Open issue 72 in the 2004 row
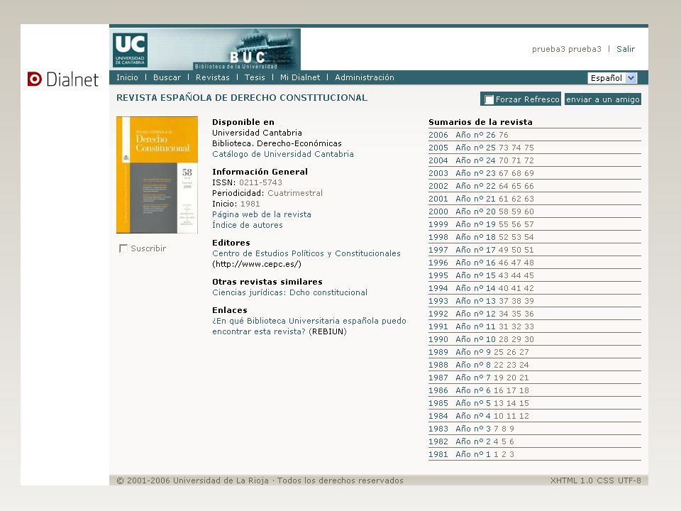Viewport: 681px width, 511px height. tap(529, 160)
